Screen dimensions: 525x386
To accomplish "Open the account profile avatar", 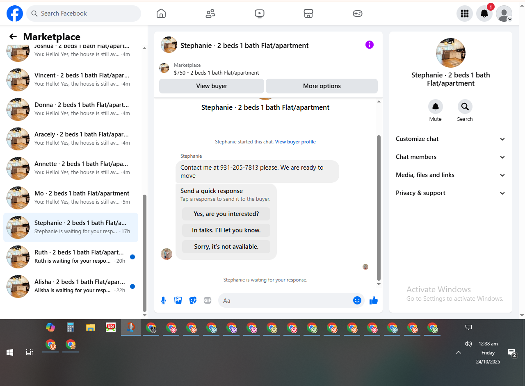I will [504, 14].
